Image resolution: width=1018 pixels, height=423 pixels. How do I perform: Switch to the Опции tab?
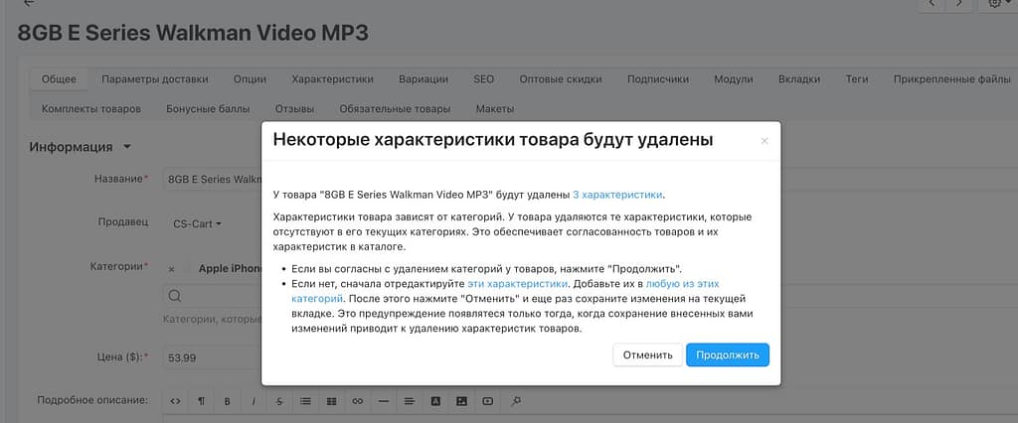pyautogui.click(x=250, y=79)
